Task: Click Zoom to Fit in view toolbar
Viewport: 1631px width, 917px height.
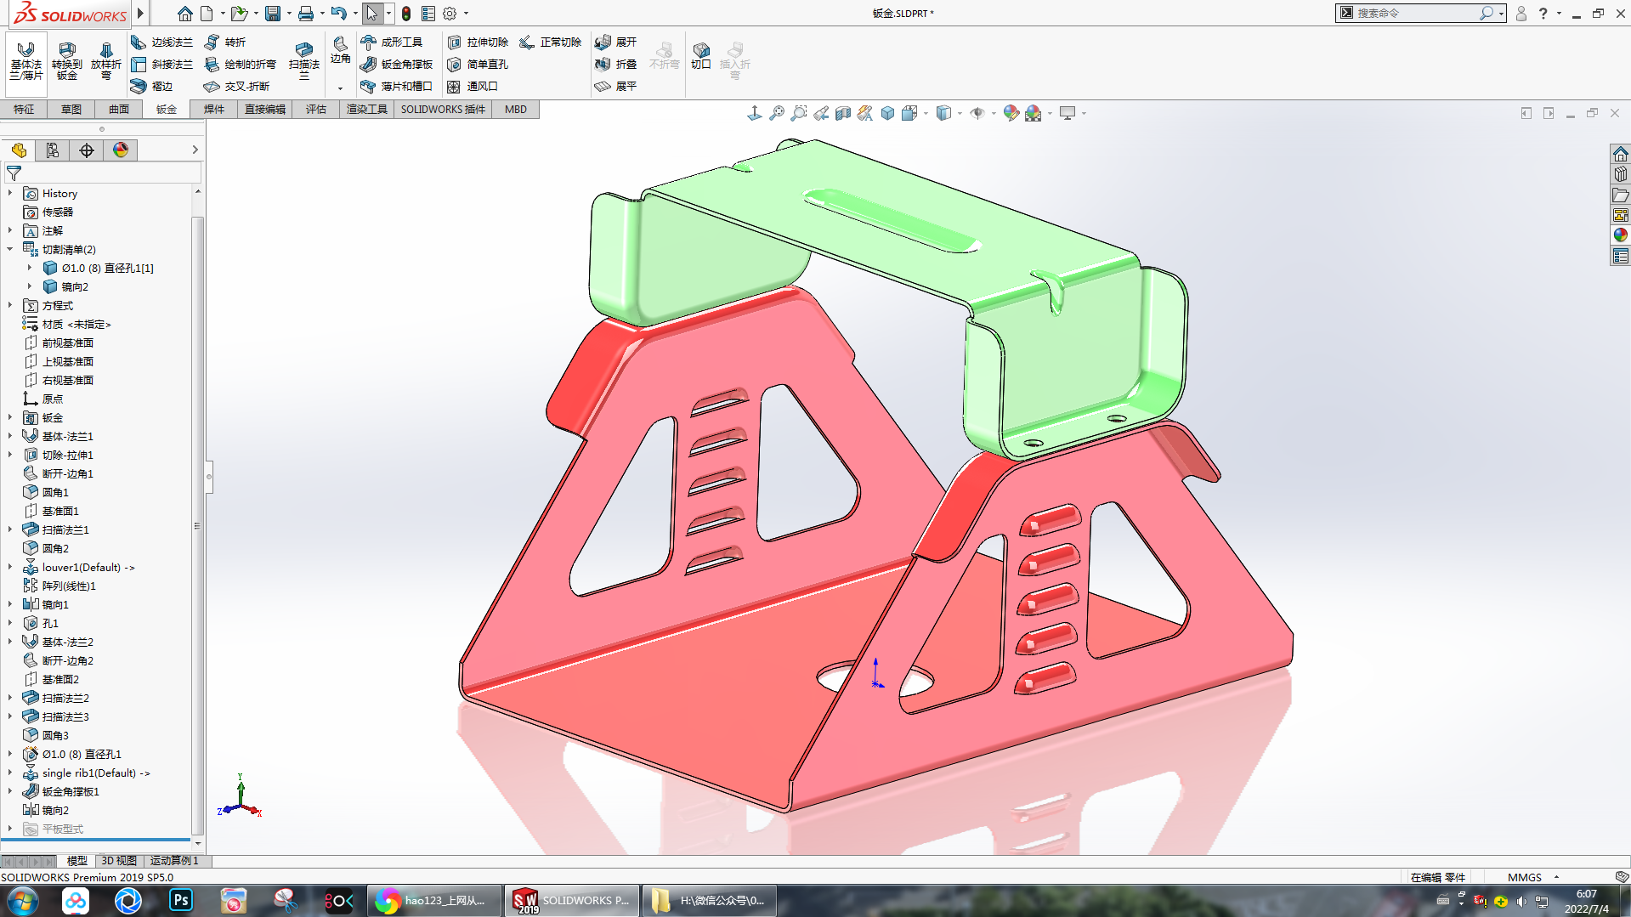Action: pyautogui.click(x=777, y=113)
